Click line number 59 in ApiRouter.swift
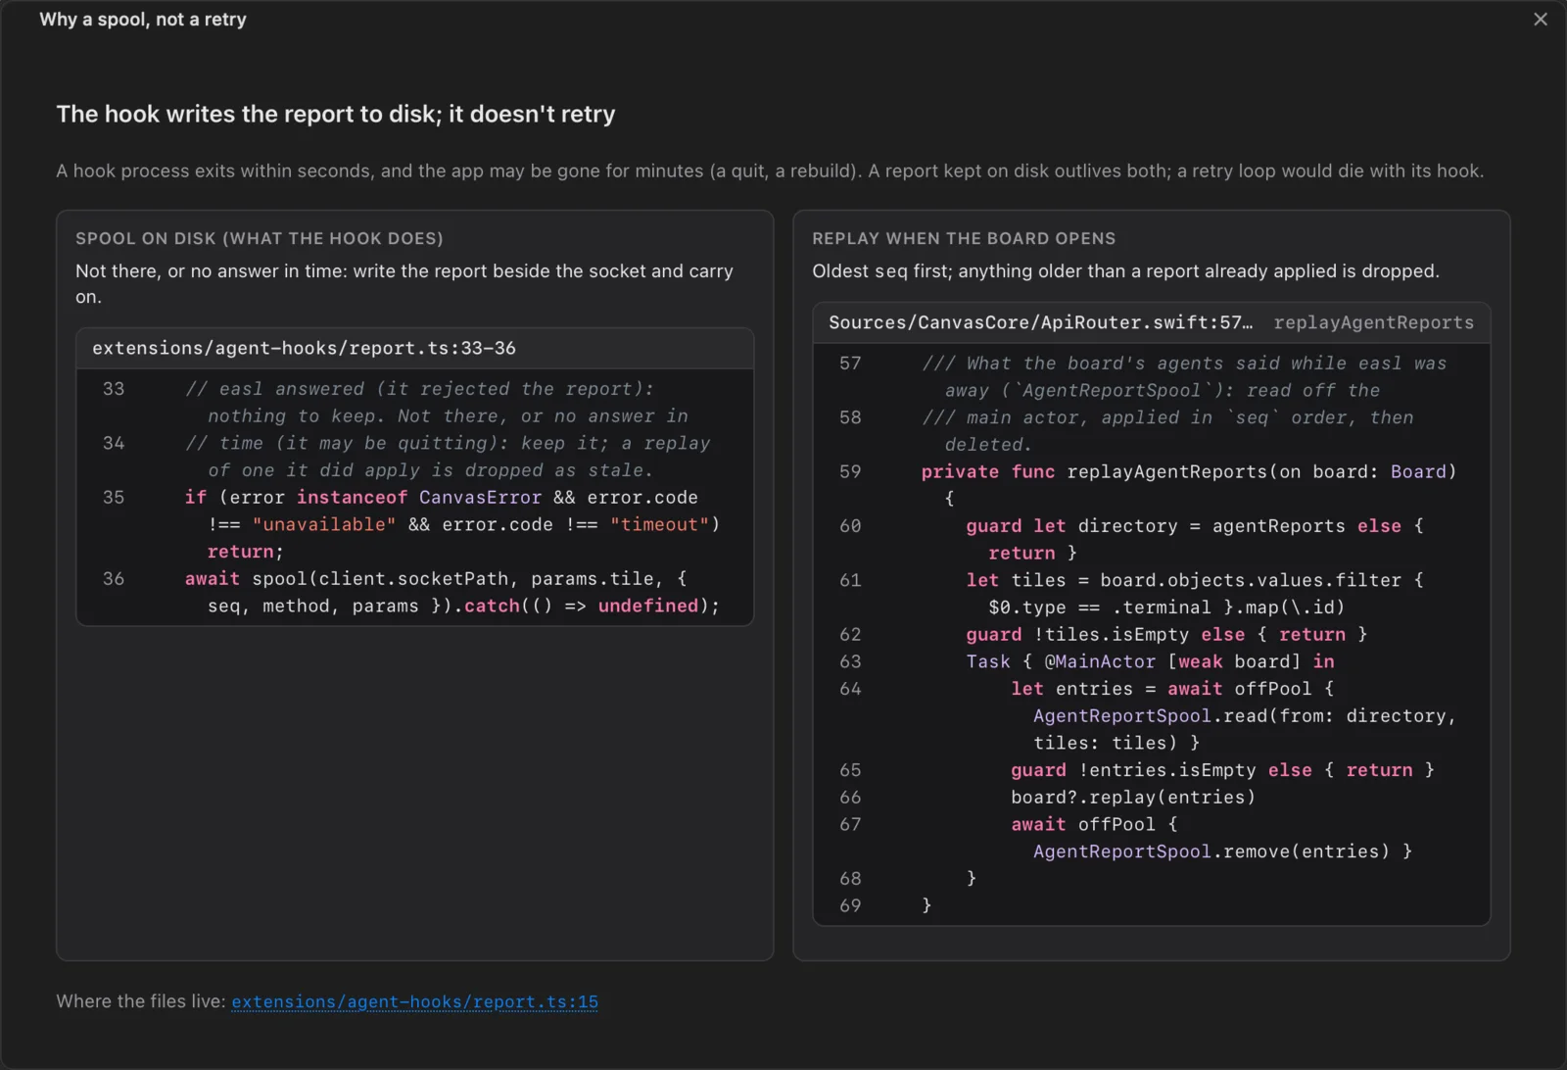The height and width of the screenshot is (1070, 1567). (850, 471)
